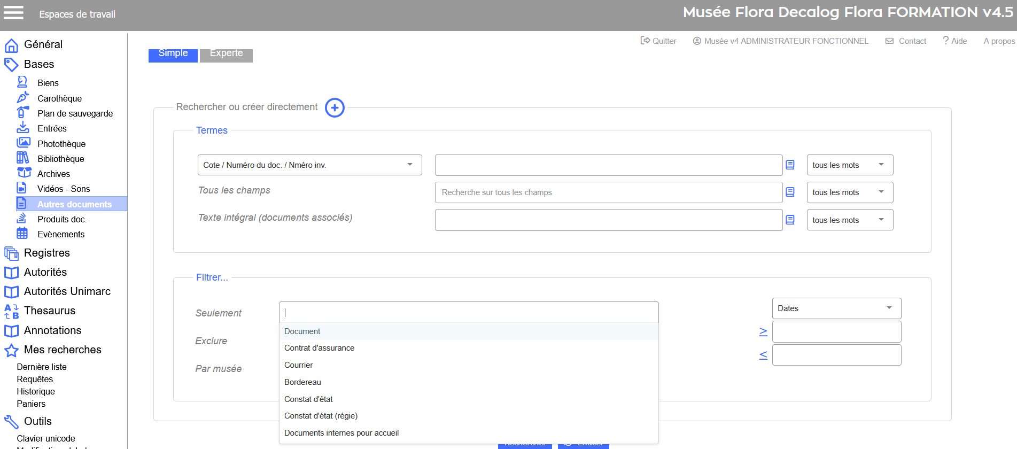The height and width of the screenshot is (449, 1017).
Task: Select Bordereau option
Action: coord(469,382)
